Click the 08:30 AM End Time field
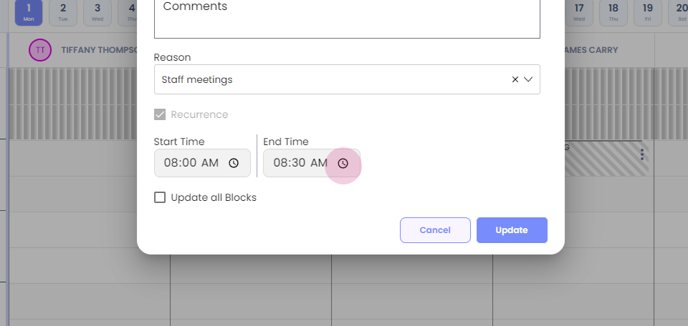 [300, 163]
